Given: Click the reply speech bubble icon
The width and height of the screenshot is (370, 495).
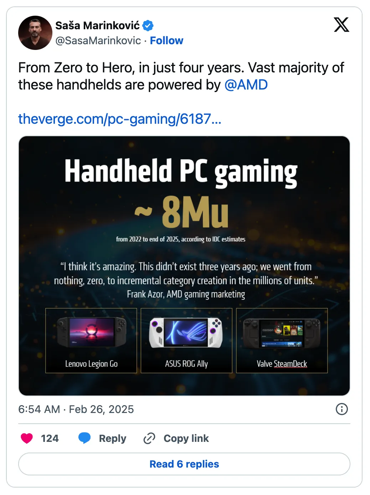Looking at the screenshot, I should [x=84, y=438].
